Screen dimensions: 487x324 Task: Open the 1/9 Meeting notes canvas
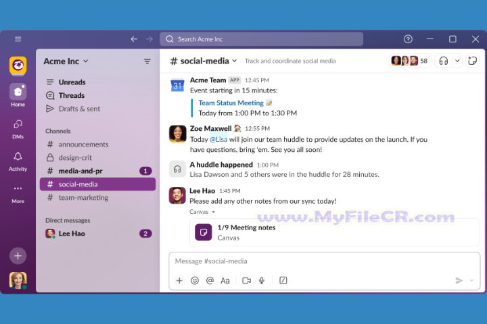pyautogui.click(x=335, y=232)
